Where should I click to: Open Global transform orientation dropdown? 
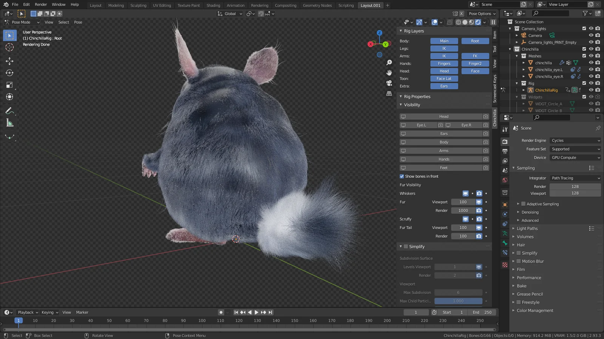click(230, 14)
